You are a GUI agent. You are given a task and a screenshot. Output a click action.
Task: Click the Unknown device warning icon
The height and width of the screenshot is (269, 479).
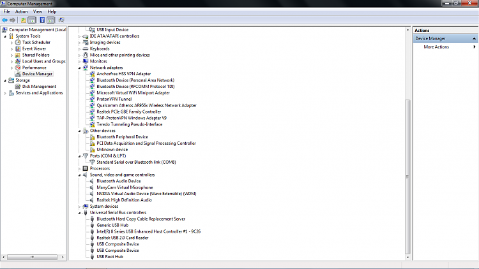click(x=92, y=150)
